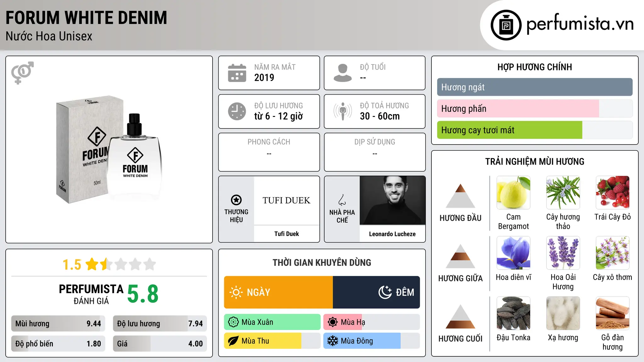Click the Nước Hoa Unisex subtitle
Screen dimensions: 644x362
[x=49, y=36]
